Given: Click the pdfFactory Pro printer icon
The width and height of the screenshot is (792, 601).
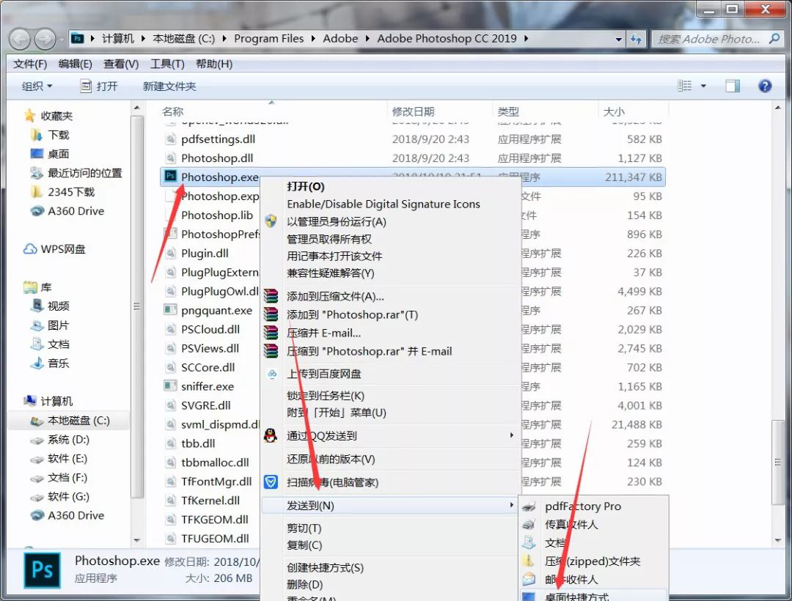Looking at the screenshot, I should pos(529,506).
